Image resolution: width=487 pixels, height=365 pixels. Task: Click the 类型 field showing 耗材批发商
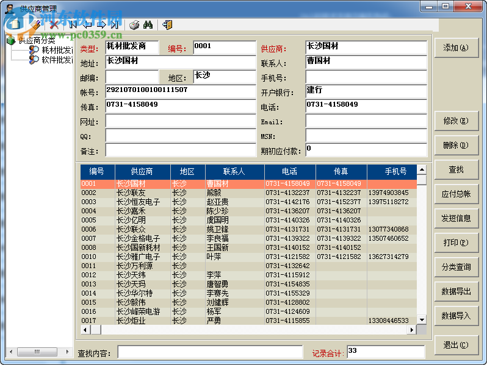click(x=132, y=48)
